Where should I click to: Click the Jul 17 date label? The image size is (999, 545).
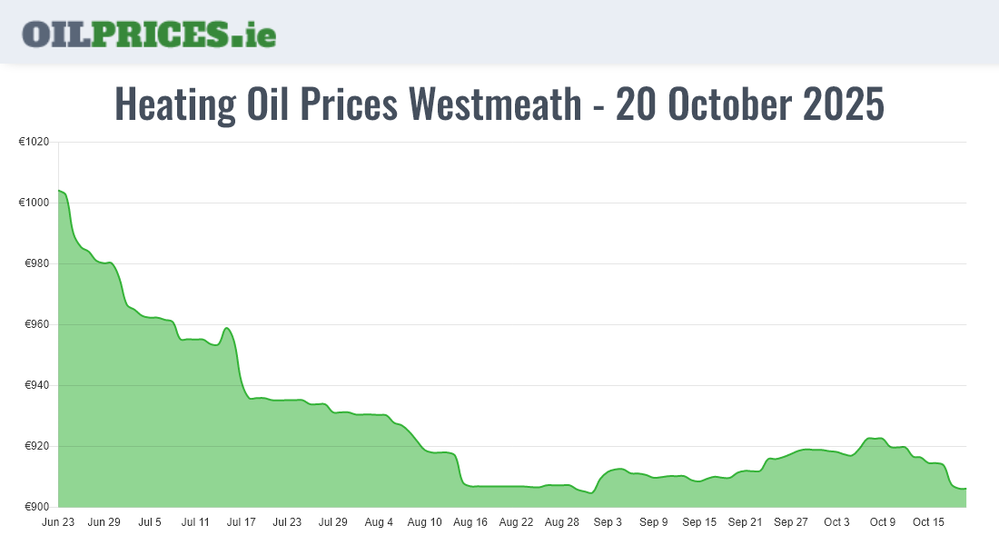(242, 522)
